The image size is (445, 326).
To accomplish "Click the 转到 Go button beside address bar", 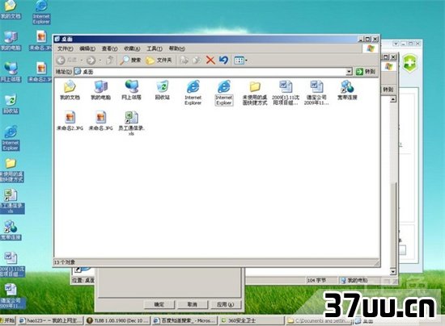I will coord(366,72).
